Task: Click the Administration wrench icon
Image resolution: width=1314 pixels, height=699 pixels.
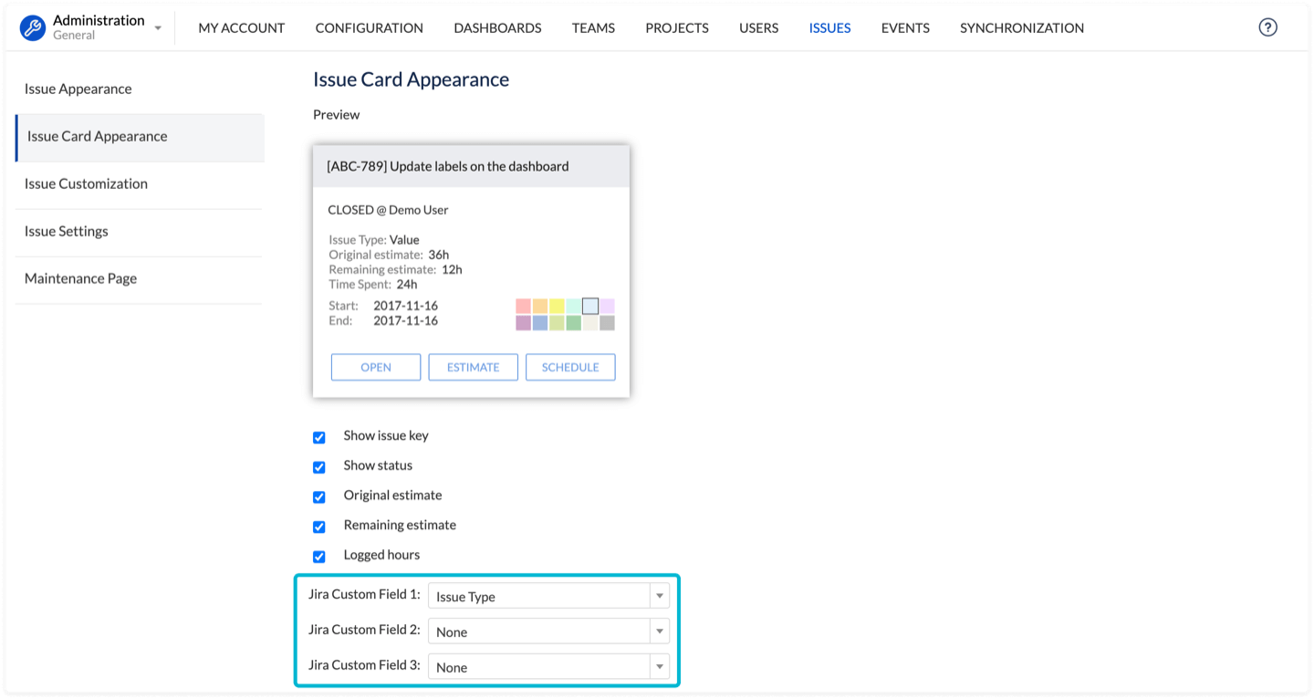Action: pos(33,28)
